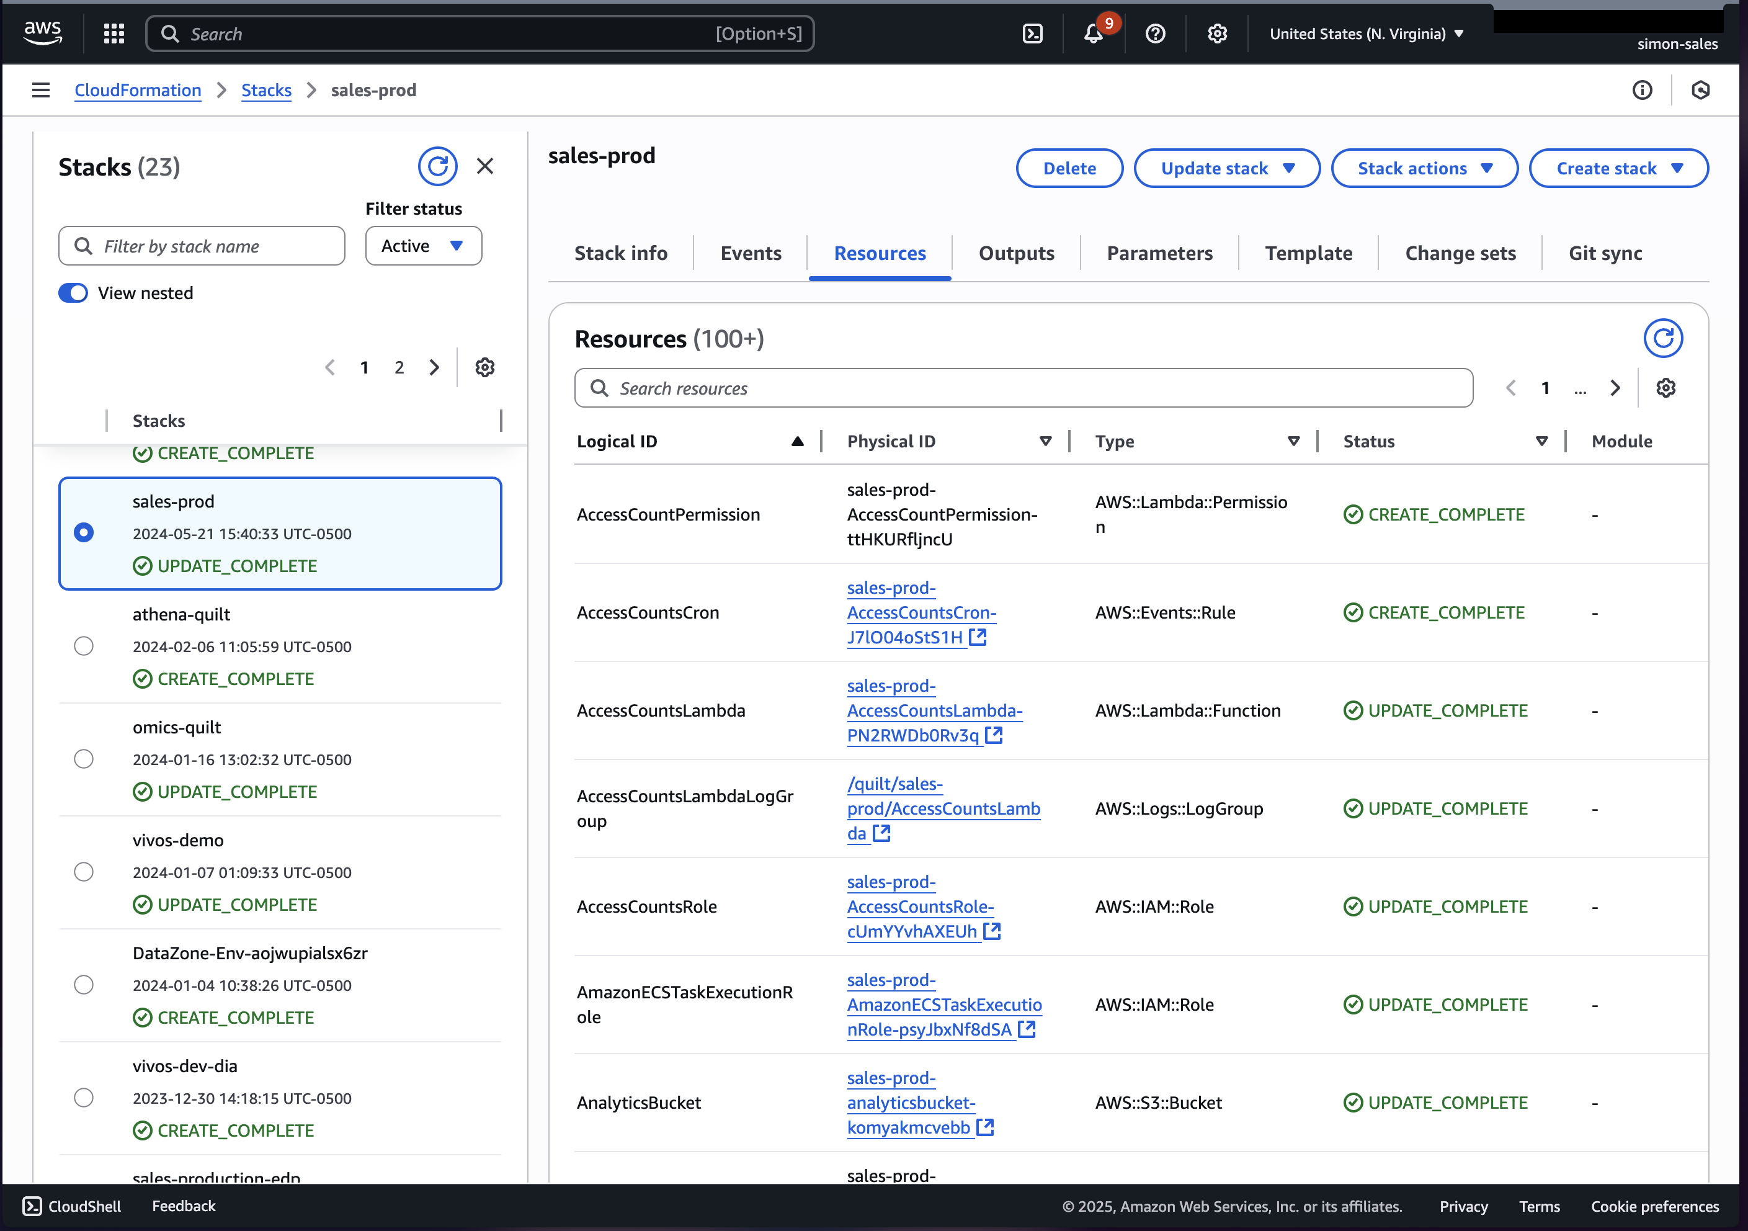
Task: Click the Delete stack button
Action: click(1069, 168)
